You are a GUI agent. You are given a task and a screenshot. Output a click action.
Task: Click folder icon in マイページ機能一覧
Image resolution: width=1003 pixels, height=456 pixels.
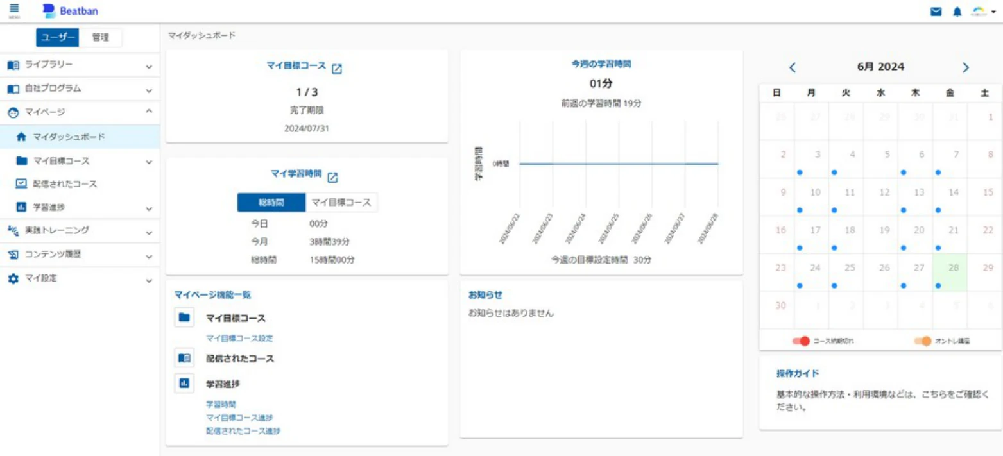click(x=185, y=317)
